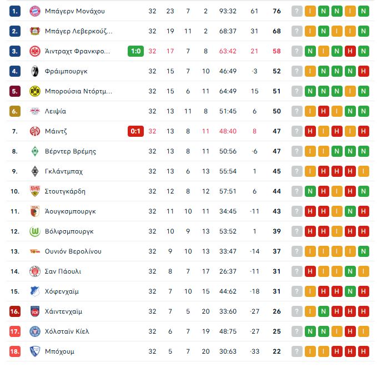Select the Werder Bremen diamond logo

35,151
